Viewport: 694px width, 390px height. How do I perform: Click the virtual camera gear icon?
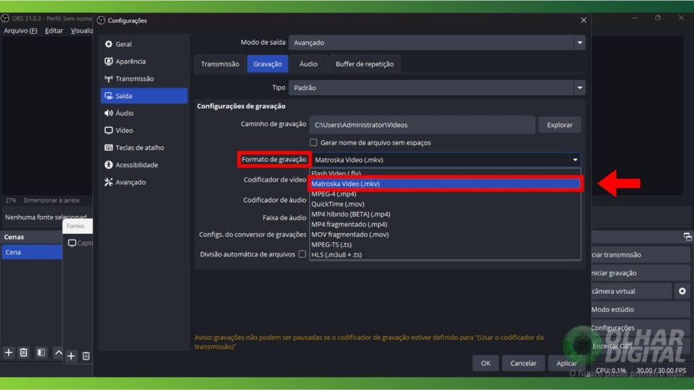tap(682, 290)
